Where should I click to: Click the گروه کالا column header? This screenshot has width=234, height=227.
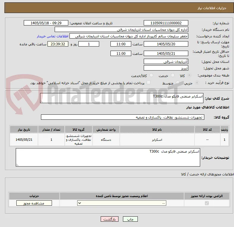pos(78,130)
